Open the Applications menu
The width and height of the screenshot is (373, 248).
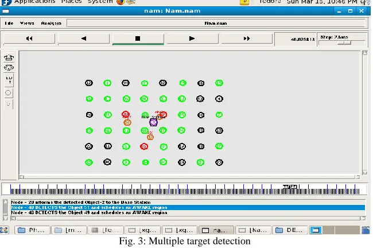point(35,2)
